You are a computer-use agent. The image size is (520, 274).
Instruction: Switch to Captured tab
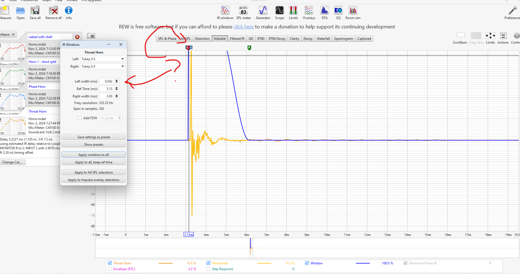pos(364,39)
